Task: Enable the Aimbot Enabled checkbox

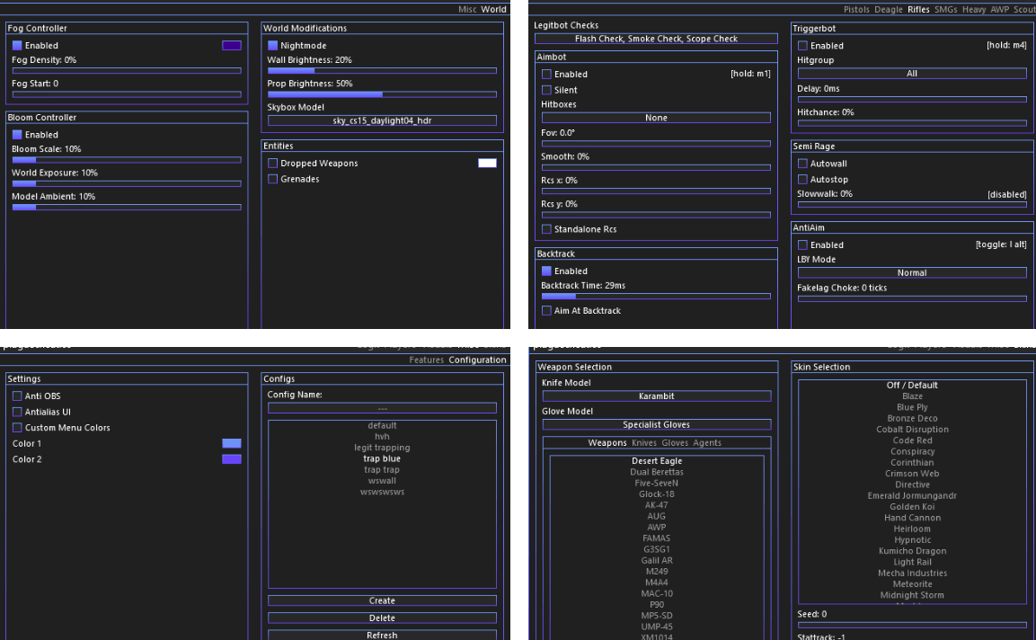Action: click(x=546, y=75)
